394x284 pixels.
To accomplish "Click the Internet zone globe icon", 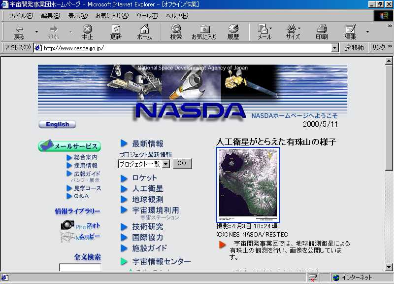I will pos(336,278).
